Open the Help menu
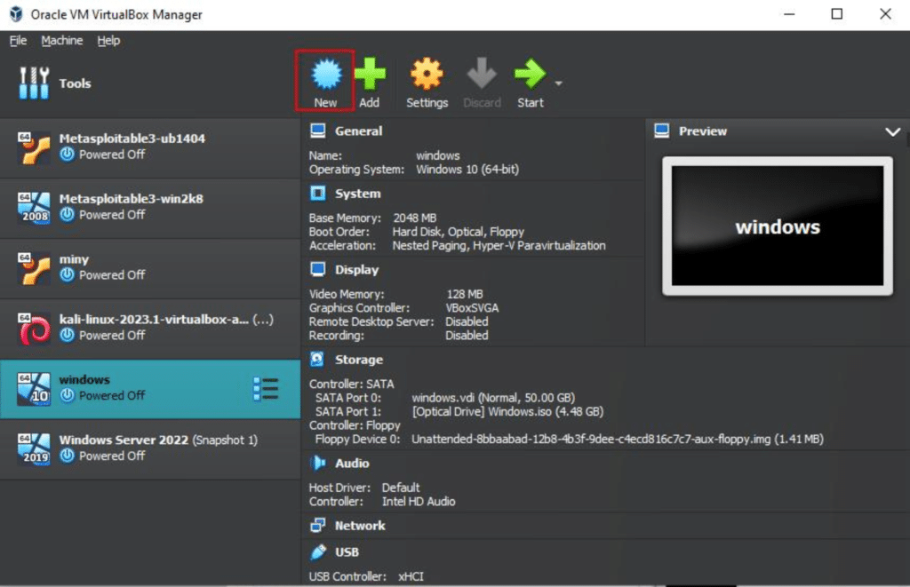The width and height of the screenshot is (910, 587). [x=108, y=41]
